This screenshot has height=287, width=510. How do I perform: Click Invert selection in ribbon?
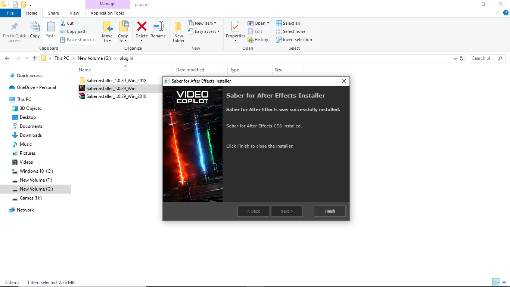pos(294,40)
